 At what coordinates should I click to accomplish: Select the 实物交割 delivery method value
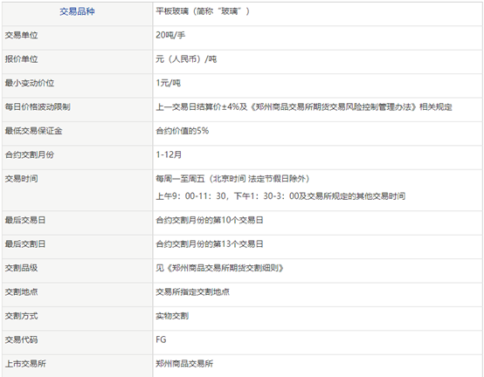[172, 316]
